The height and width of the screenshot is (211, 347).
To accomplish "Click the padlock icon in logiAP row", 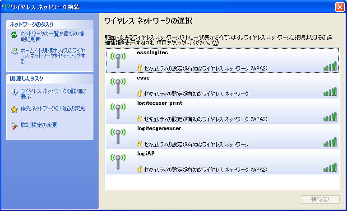I will (139, 169).
